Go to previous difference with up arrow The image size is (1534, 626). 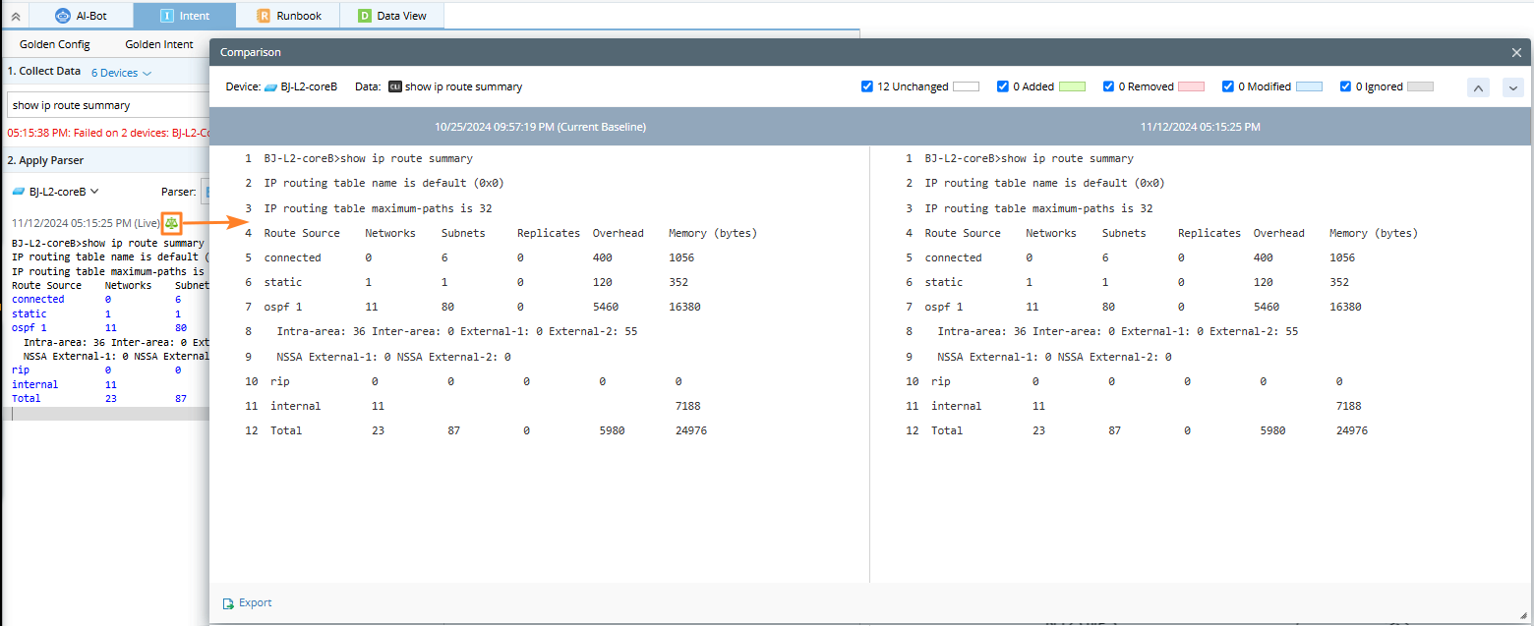pos(1478,87)
